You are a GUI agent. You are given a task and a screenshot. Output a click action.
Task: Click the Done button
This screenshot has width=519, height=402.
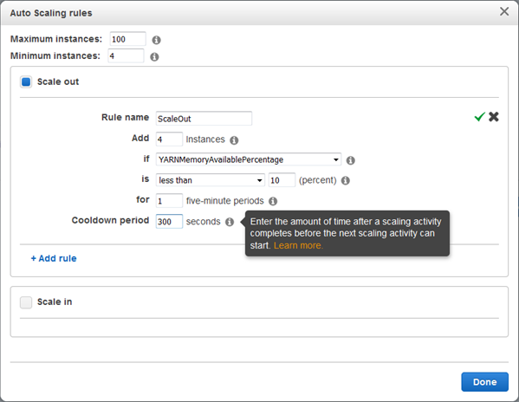484,382
